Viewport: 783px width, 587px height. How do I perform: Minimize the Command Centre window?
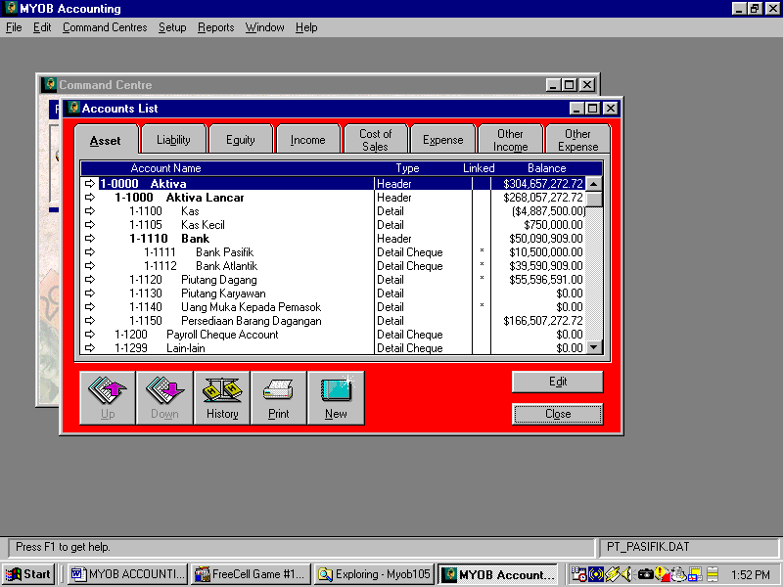click(552, 85)
